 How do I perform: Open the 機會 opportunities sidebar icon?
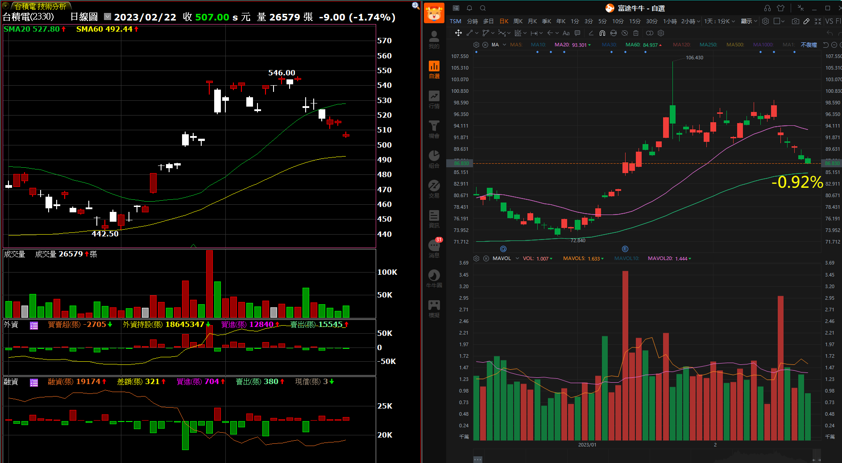[434, 129]
